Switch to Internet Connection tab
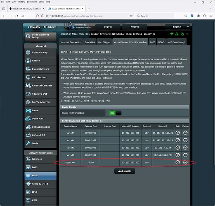Viewport: 215px width, 206px height. click(x=71, y=42)
